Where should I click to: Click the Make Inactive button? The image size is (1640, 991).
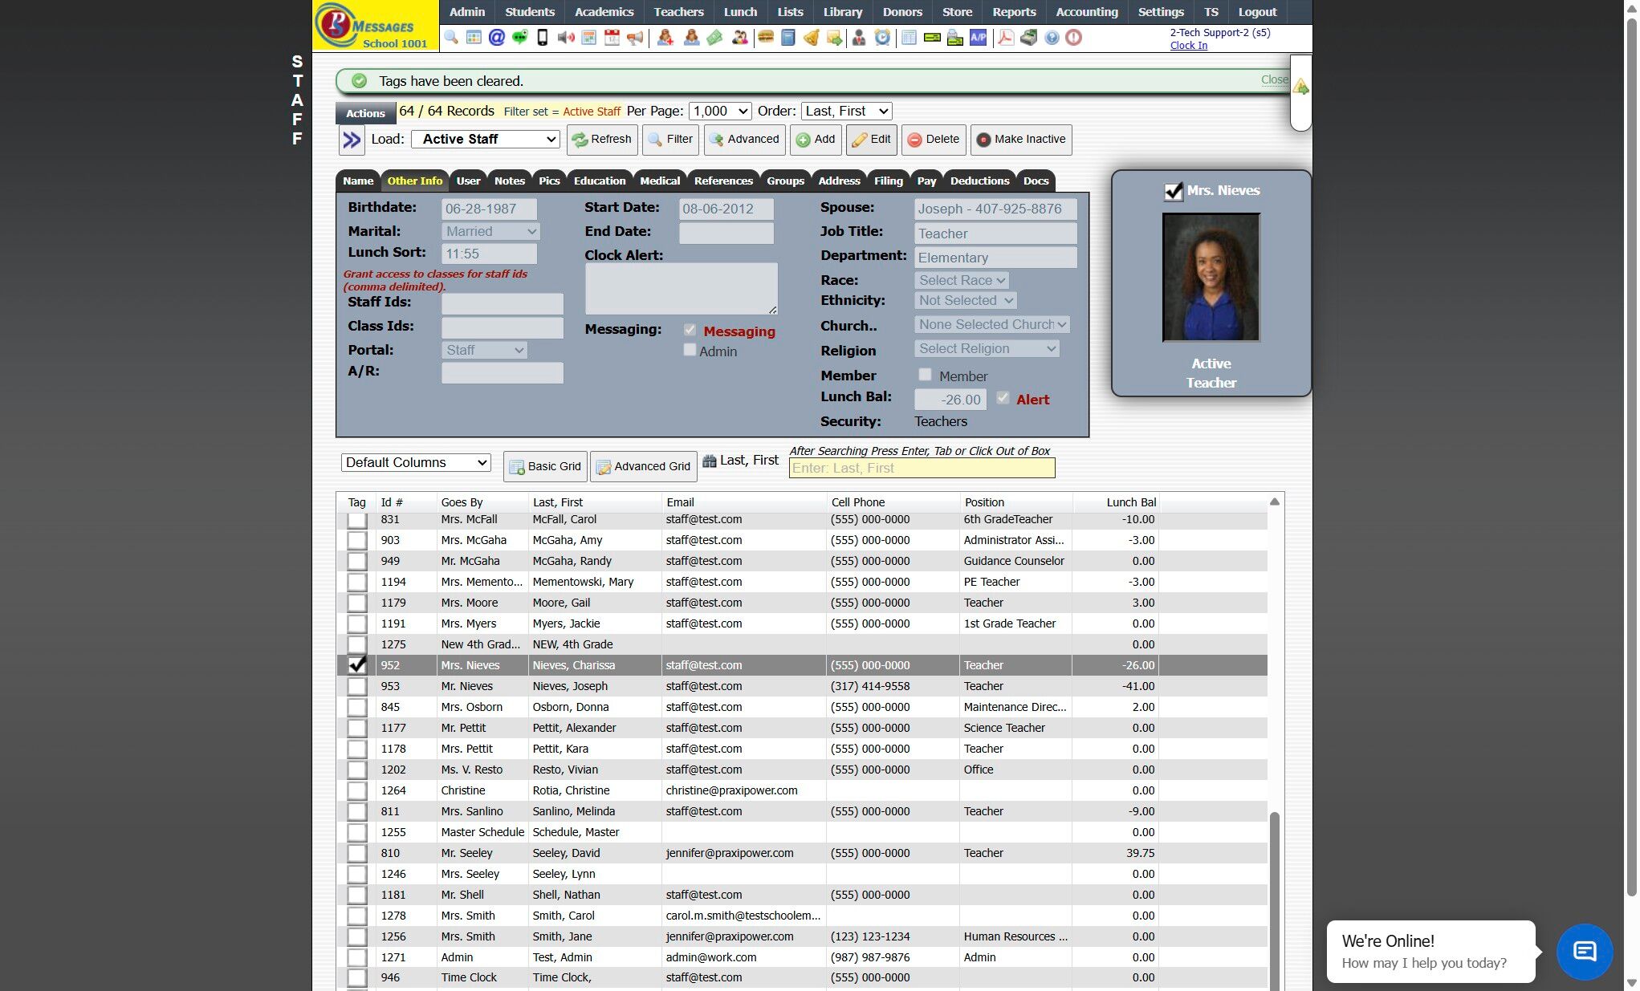pos(1020,140)
